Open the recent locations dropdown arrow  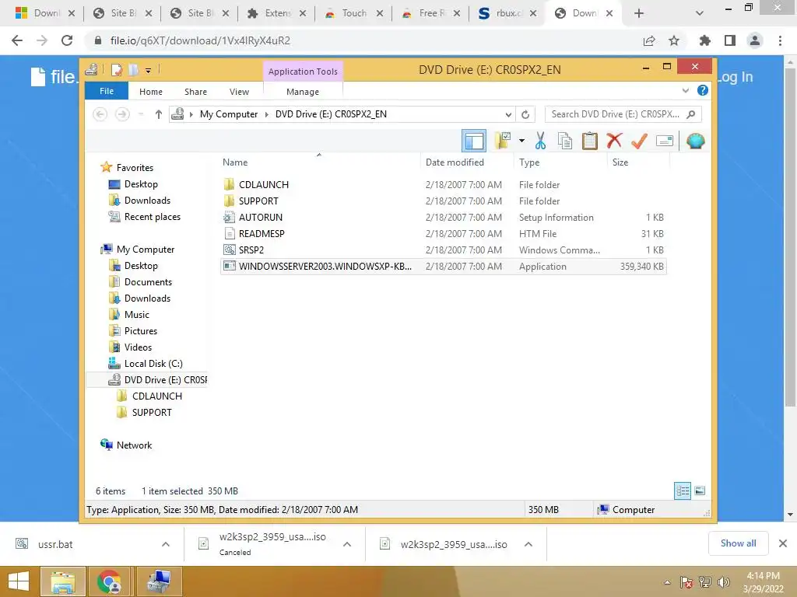pyautogui.click(x=141, y=114)
